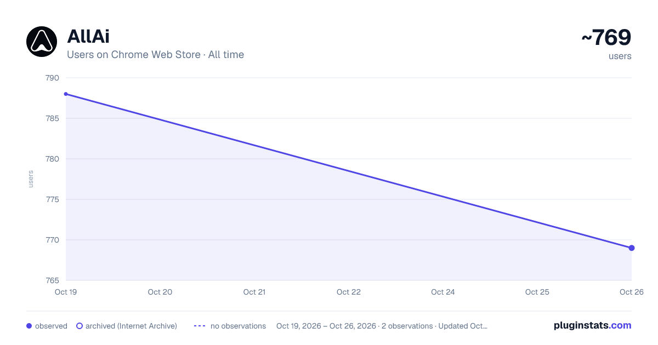Image resolution: width=658 pixels, height=345 pixels.
Task: Click the Oct 19 x-axis label
Action: click(x=66, y=292)
